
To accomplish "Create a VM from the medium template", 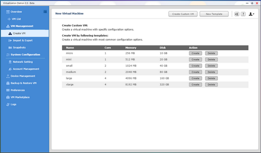I will (195, 72).
